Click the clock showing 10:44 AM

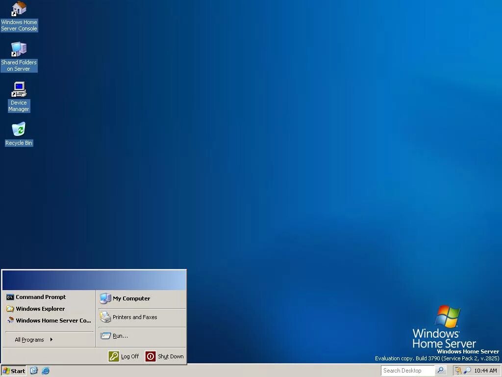click(x=486, y=371)
